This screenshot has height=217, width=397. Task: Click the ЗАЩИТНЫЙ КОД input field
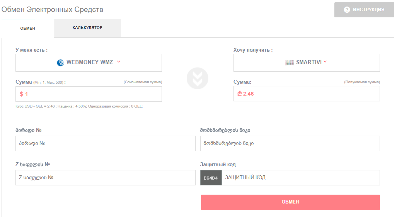point(301,178)
